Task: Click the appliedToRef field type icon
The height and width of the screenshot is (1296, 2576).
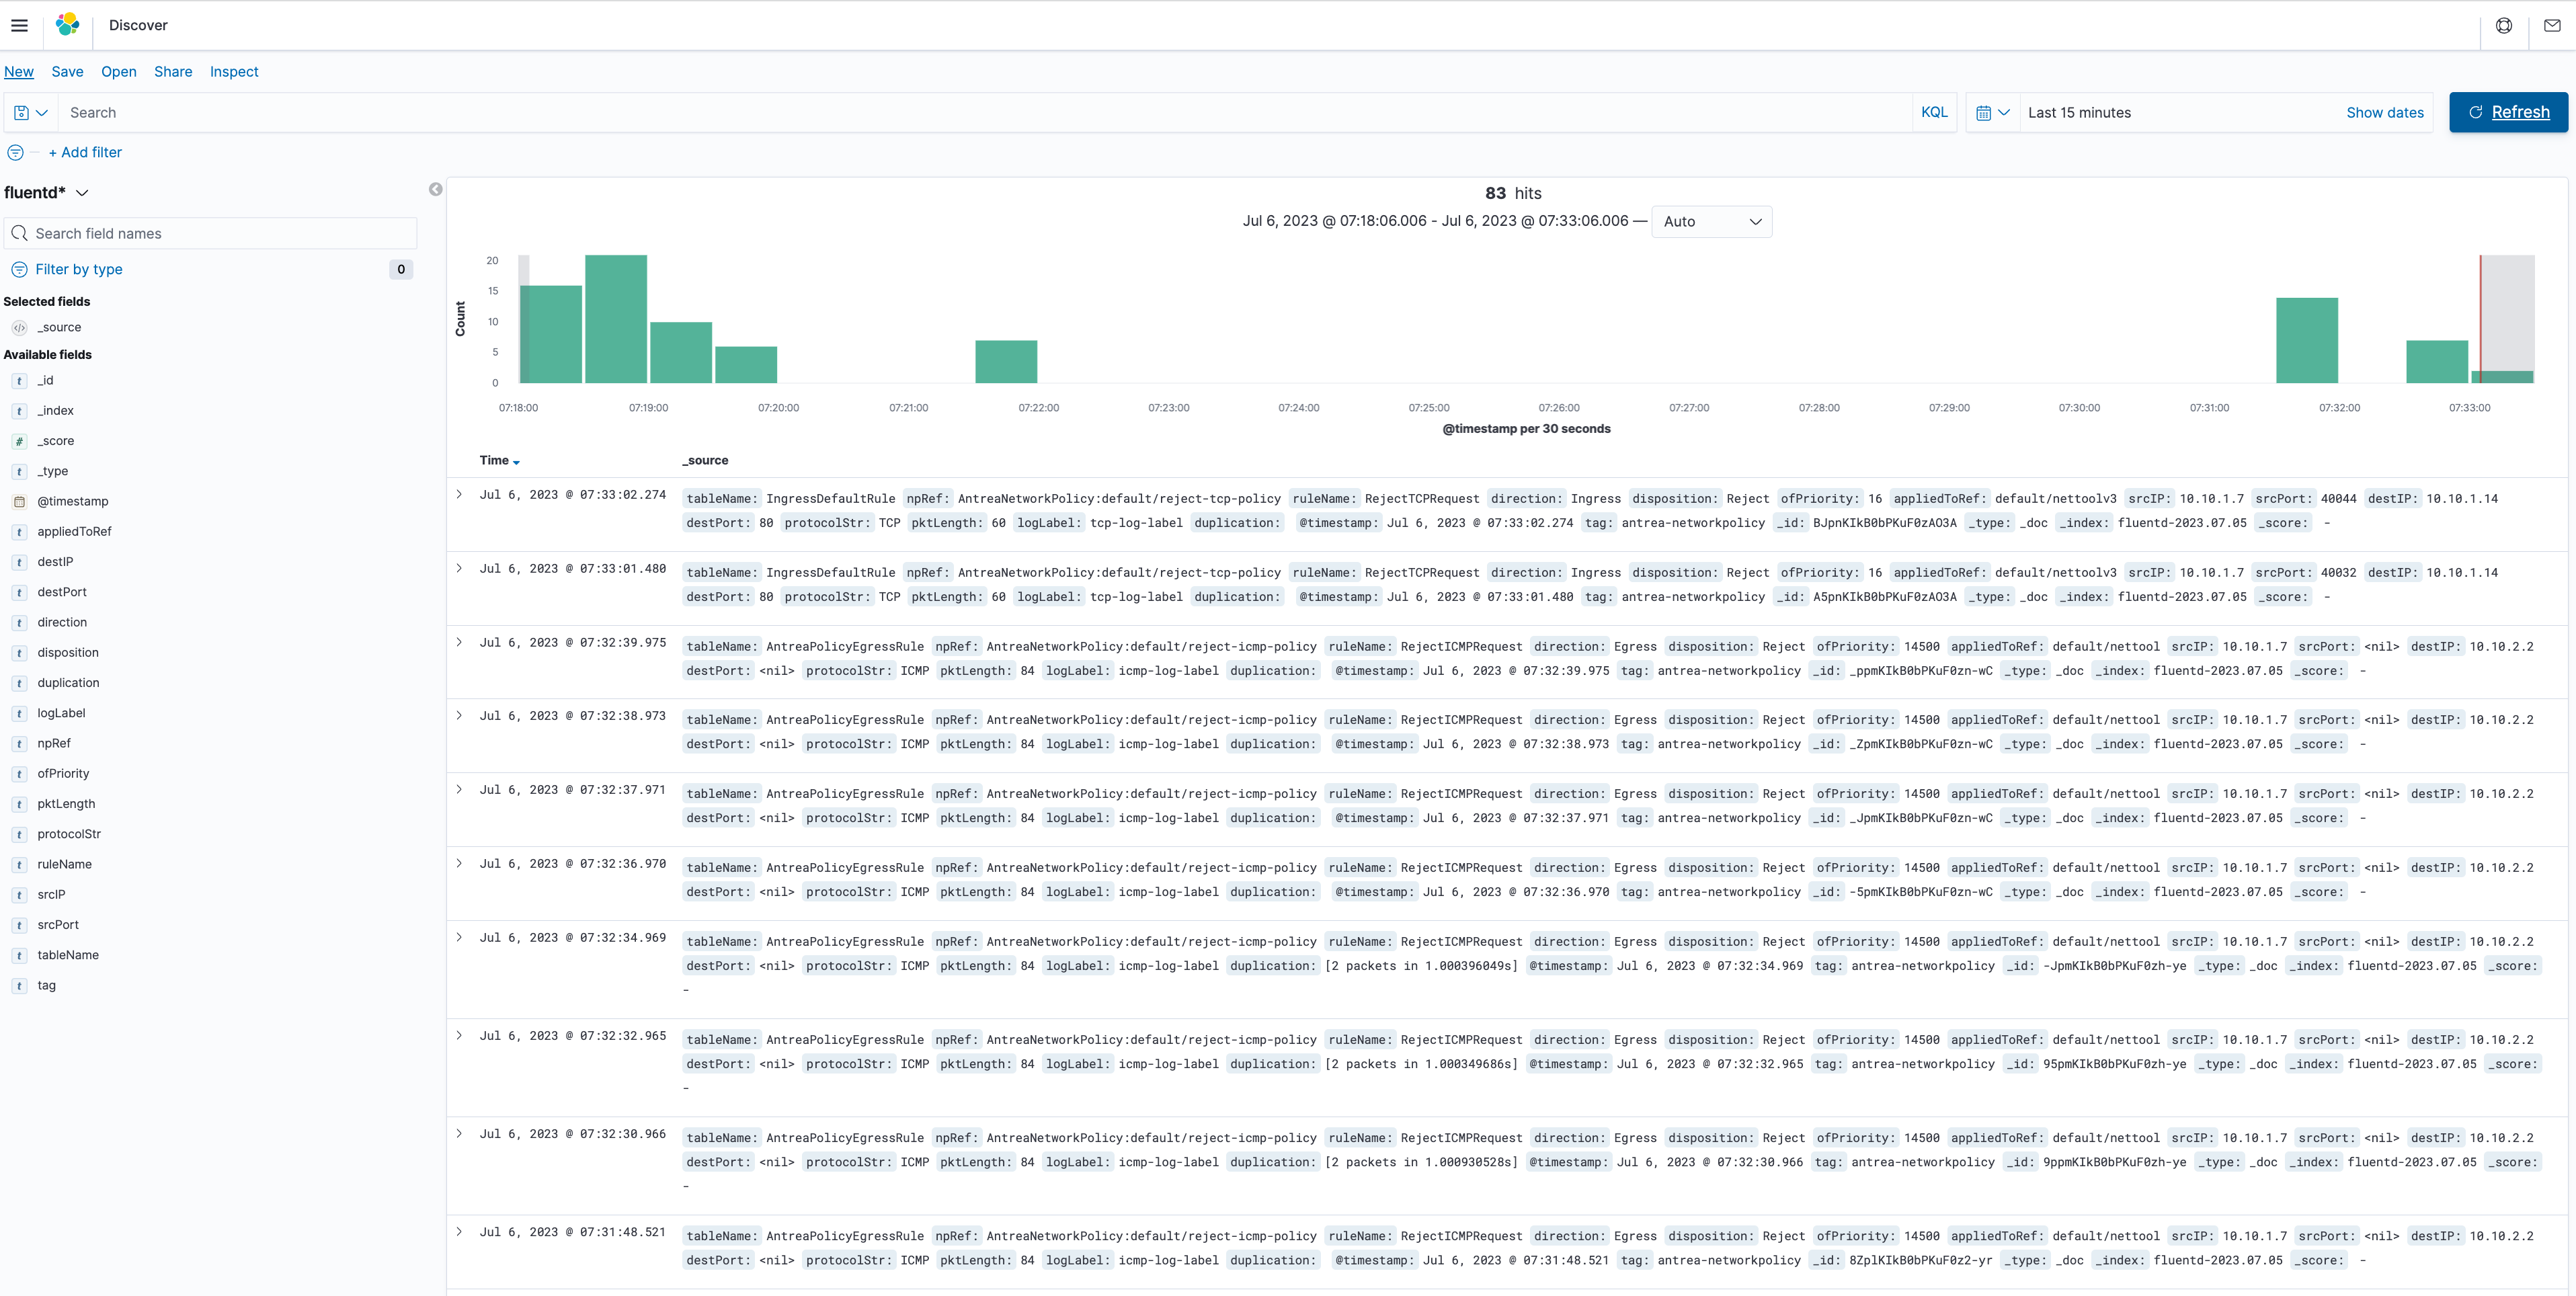Action: [x=19, y=532]
